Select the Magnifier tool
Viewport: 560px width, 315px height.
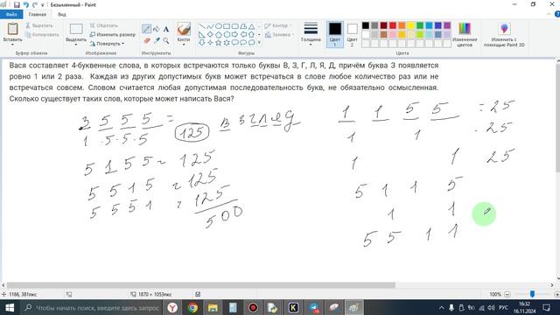tap(166, 41)
